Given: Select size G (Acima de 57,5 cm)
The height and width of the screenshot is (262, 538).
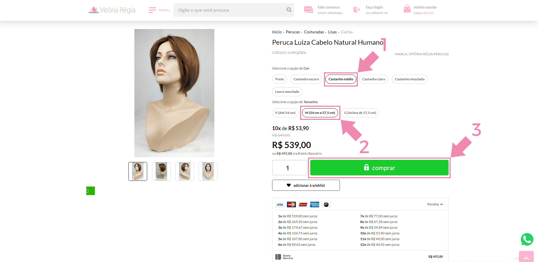Looking at the screenshot, I should coord(360,113).
